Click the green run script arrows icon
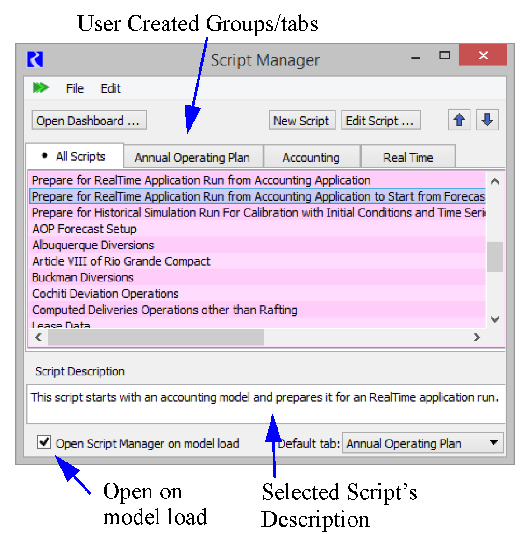 [41, 87]
